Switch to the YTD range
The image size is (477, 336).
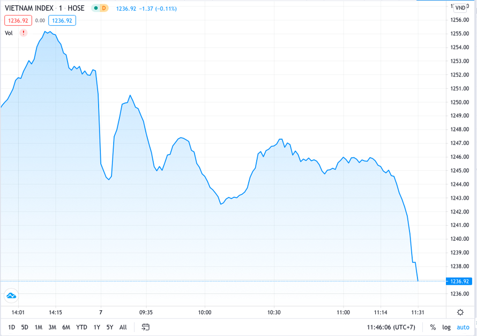(81, 327)
